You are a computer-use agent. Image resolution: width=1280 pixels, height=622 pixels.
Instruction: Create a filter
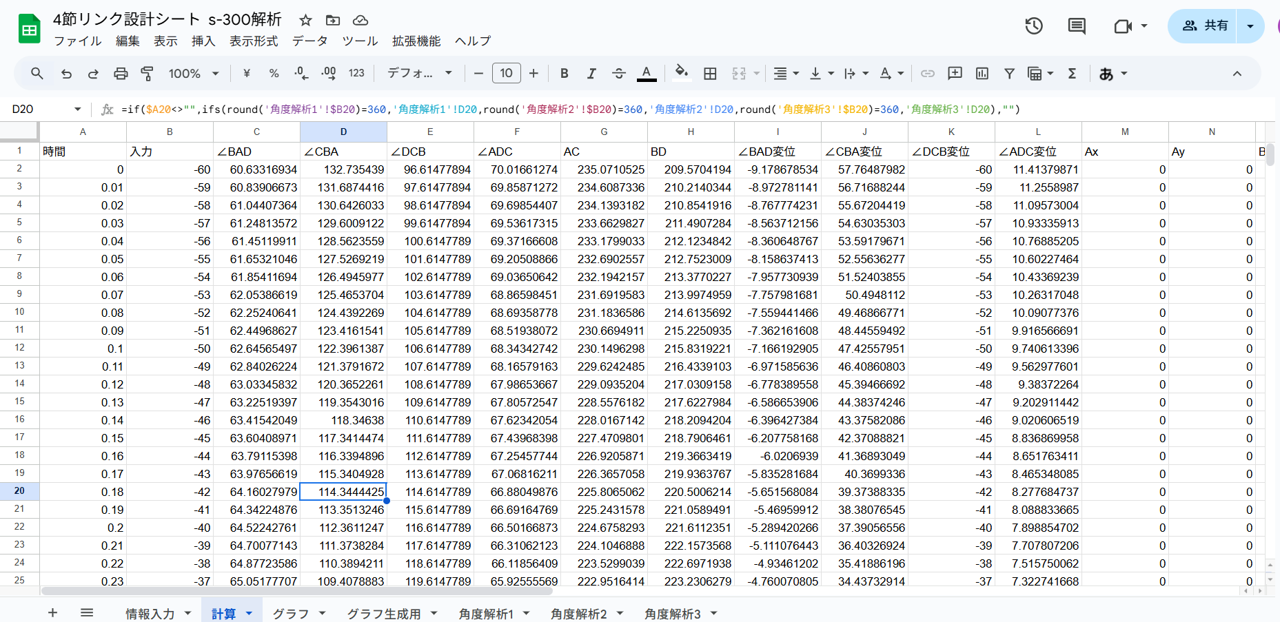tap(1009, 74)
